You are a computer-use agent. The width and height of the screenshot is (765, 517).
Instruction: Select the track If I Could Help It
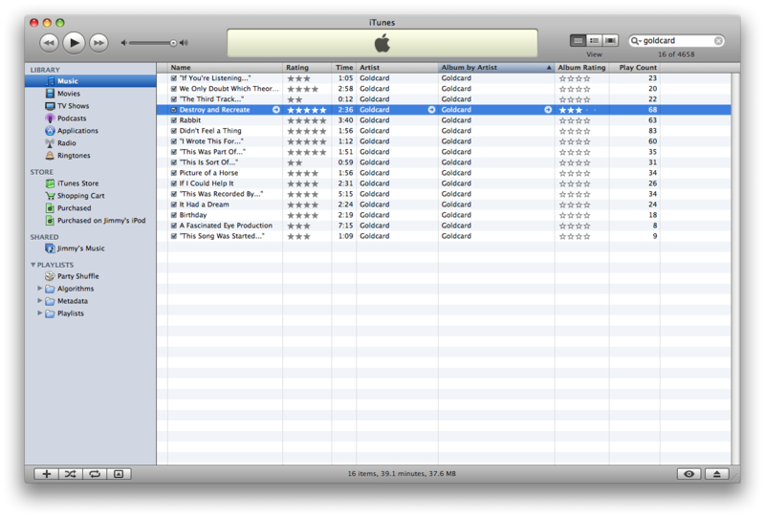click(444, 183)
